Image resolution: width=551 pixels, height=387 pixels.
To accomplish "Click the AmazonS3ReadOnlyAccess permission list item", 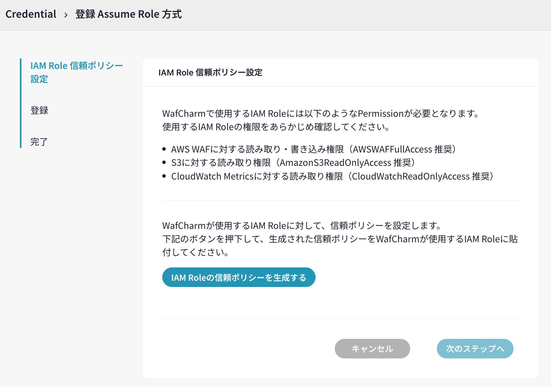I will [x=293, y=163].
